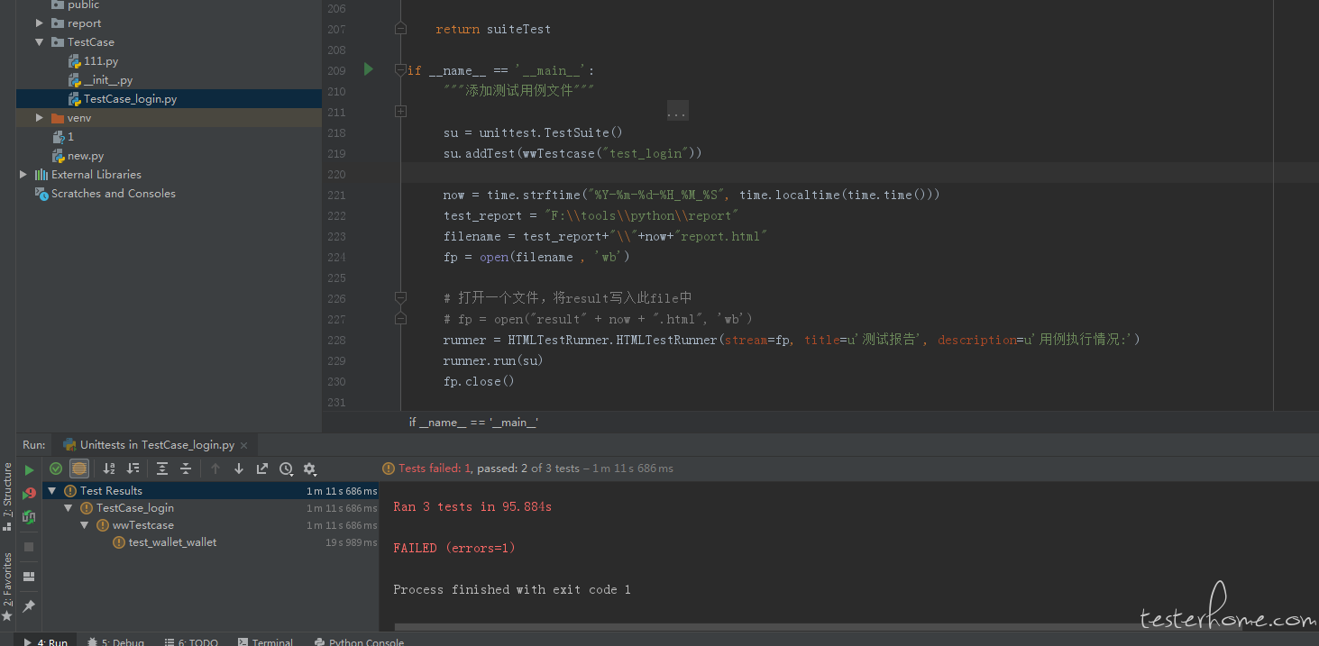Screen dimensions: 1319x646
Task: Select the Test Results root row
Action: click(211, 491)
